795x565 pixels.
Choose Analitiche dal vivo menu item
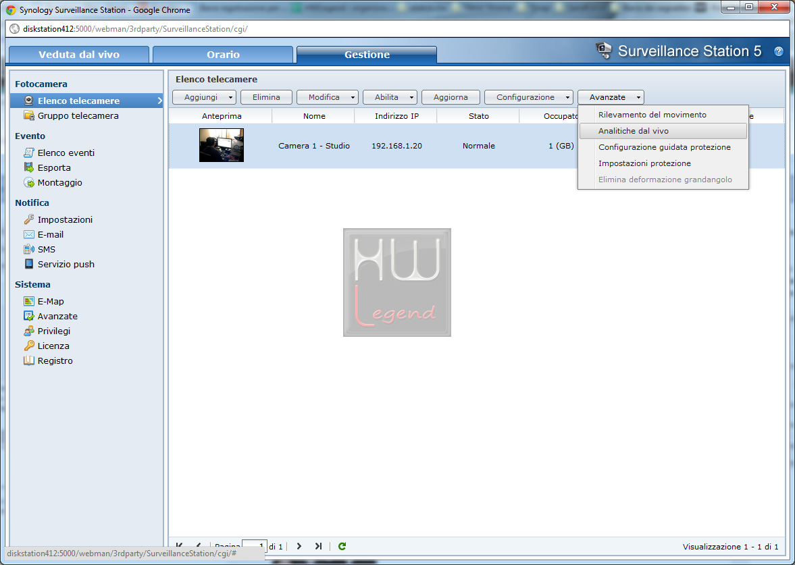pyautogui.click(x=663, y=131)
